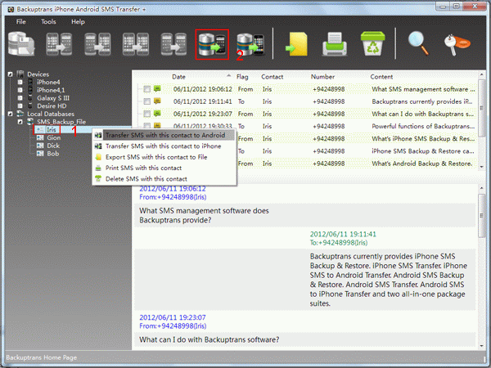Click the printer toolbar icon
491x368 pixels.
tap(335, 44)
